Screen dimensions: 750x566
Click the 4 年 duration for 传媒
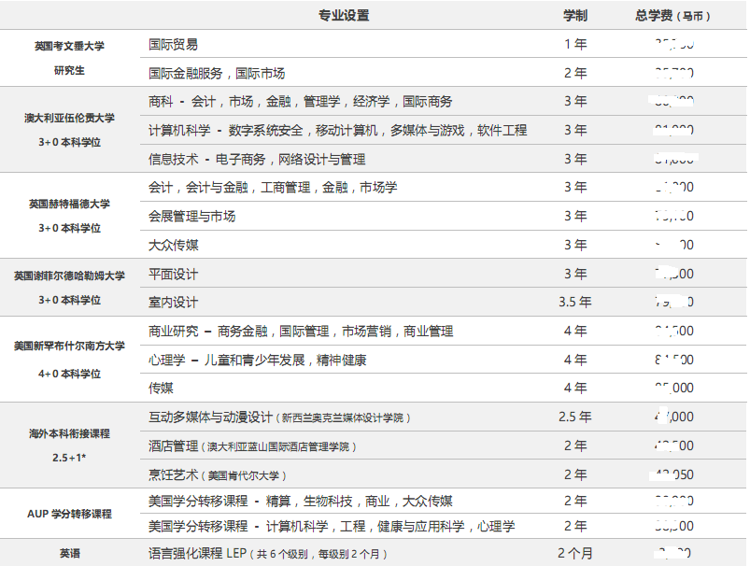coord(575,388)
